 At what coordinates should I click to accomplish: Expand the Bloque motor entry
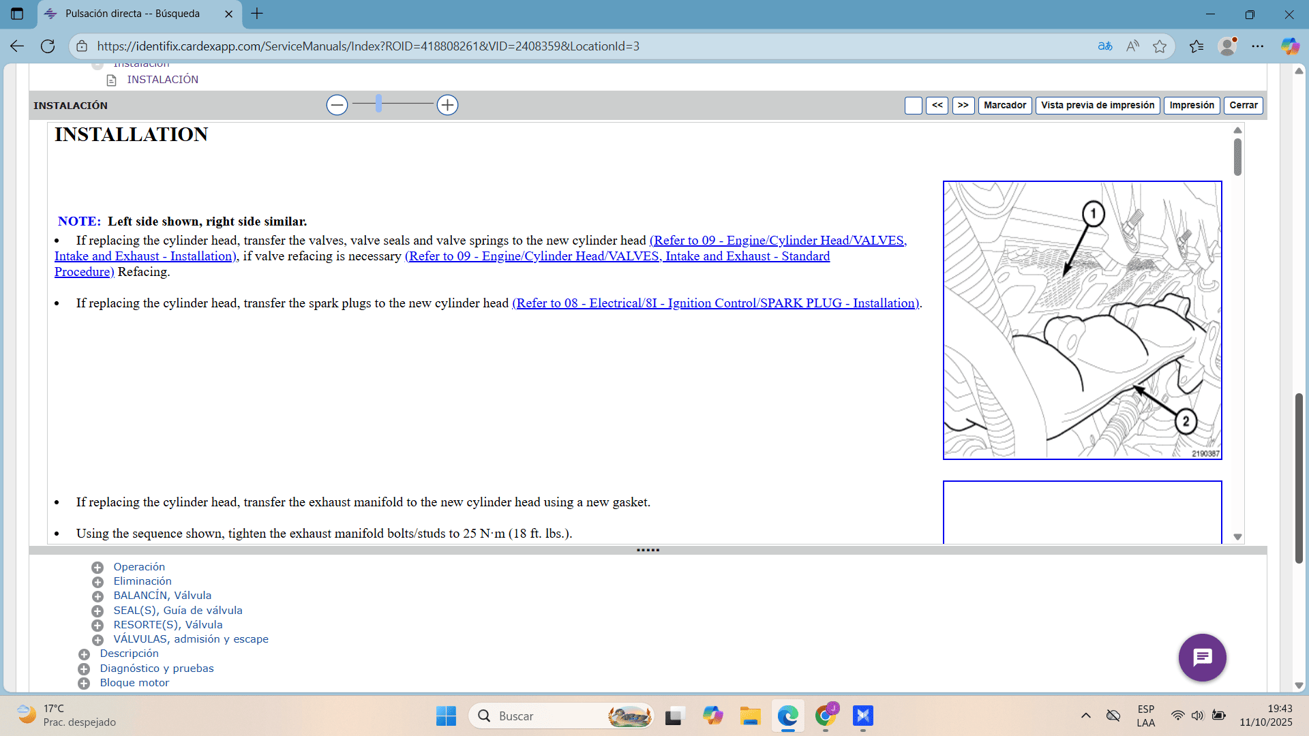pos(84,683)
